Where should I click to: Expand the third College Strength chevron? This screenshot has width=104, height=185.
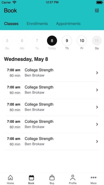(x=97, y=107)
